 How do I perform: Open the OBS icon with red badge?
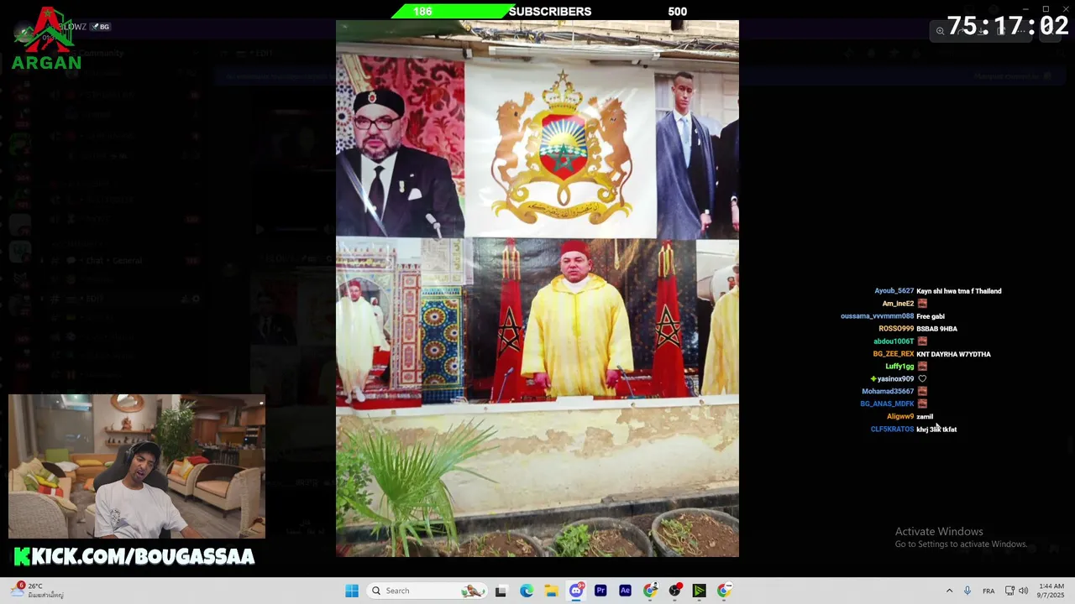[674, 591]
